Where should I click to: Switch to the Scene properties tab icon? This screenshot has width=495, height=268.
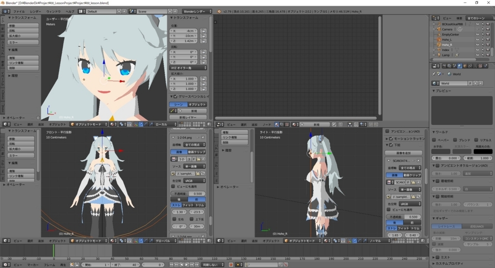[x=454, y=66]
